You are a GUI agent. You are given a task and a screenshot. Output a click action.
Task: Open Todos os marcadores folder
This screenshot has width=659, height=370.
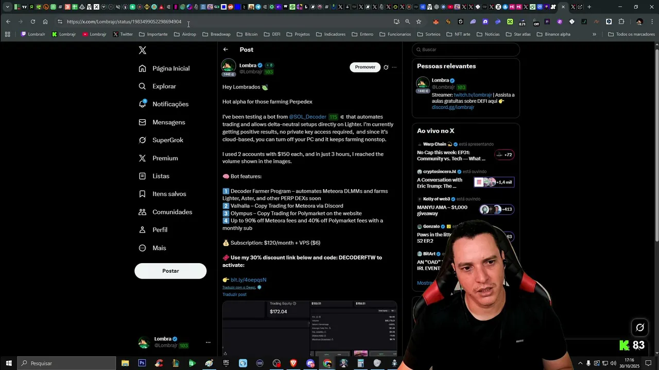[631, 34]
